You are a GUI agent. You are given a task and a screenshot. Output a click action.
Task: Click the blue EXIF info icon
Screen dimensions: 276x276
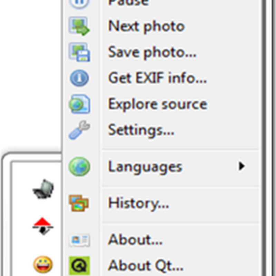coord(79,78)
